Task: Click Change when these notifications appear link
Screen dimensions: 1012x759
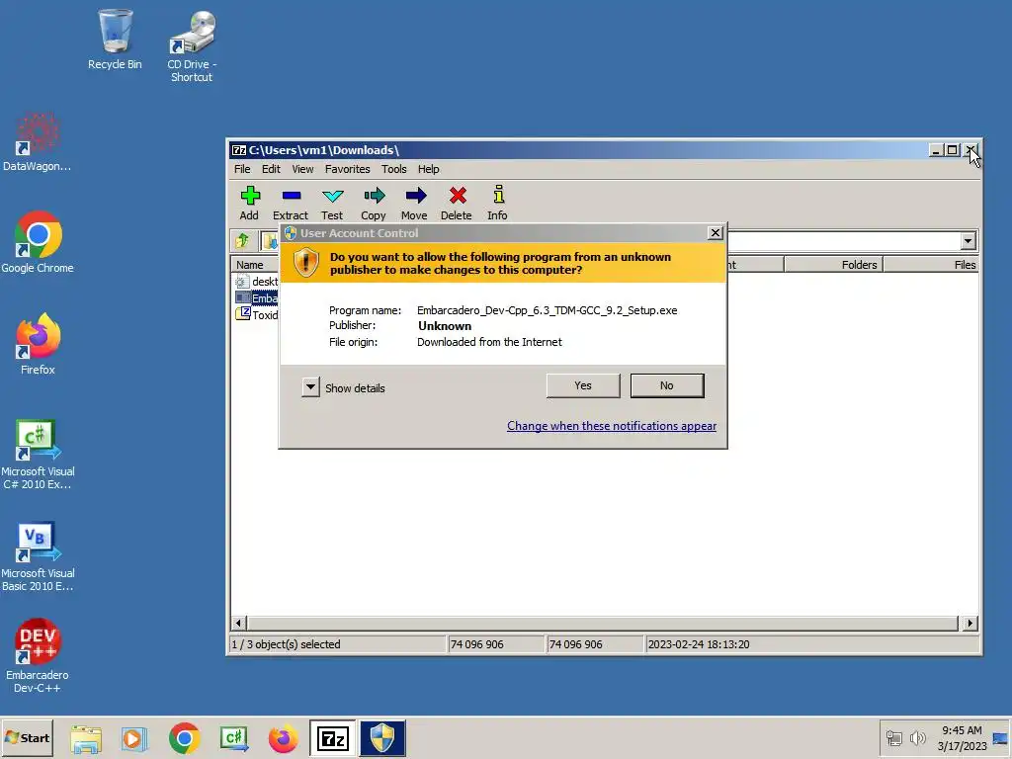Action: 611,426
